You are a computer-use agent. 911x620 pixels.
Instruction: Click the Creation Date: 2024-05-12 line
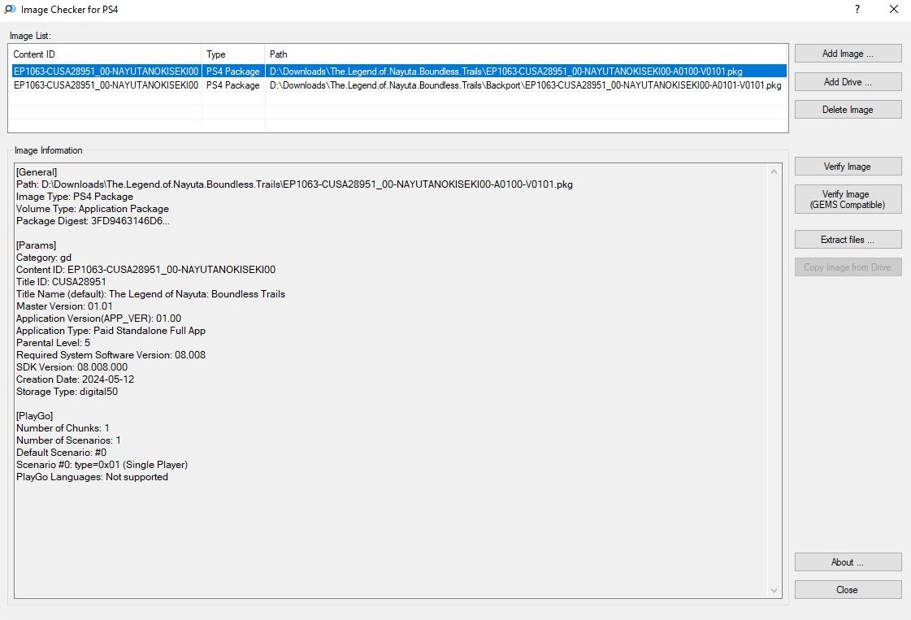(x=75, y=379)
